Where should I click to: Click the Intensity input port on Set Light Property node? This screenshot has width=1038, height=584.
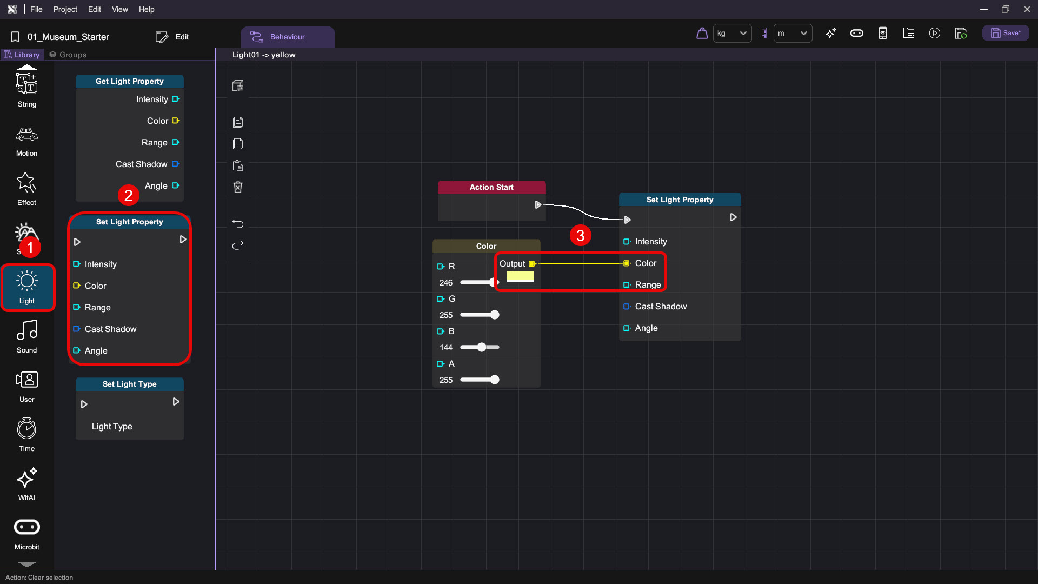[627, 242]
